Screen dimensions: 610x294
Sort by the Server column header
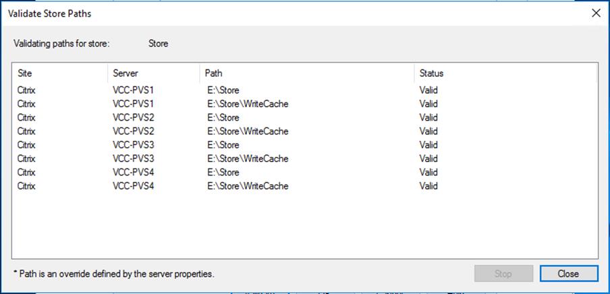point(154,73)
